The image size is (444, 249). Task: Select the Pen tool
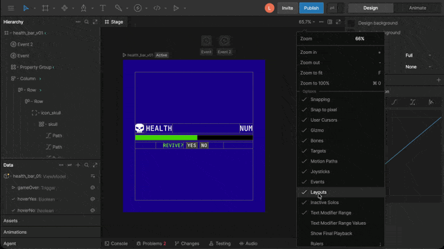[83, 8]
